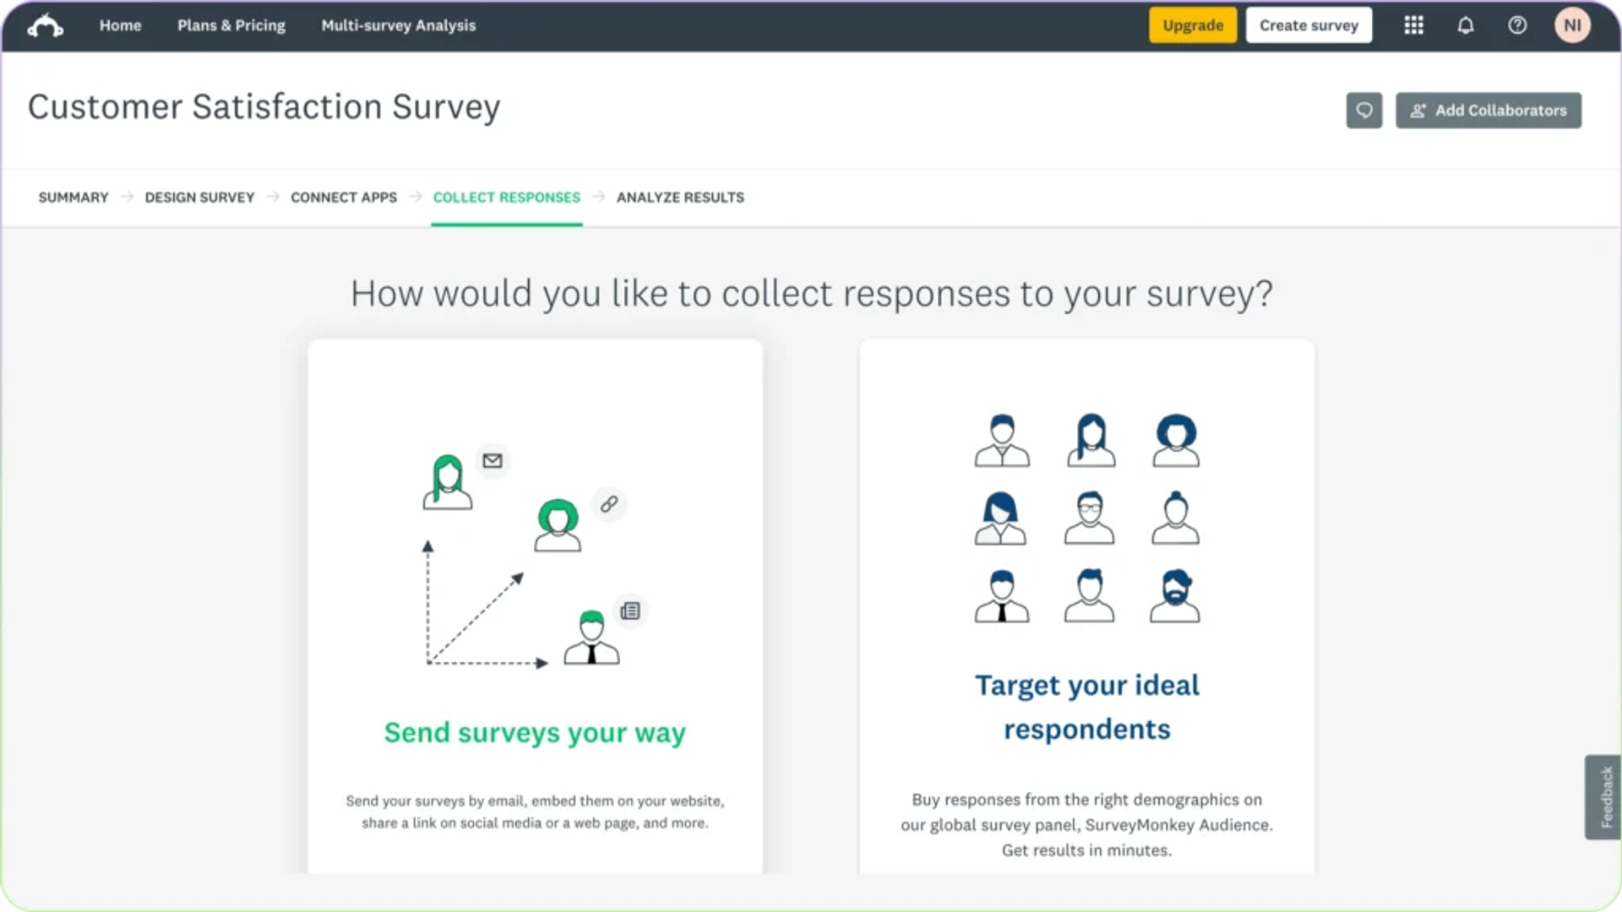The height and width of the screenshot is (912, 1622).
Task: Click 'Buy responses from the right demographics' text
Action: [x=1087, y=824]
